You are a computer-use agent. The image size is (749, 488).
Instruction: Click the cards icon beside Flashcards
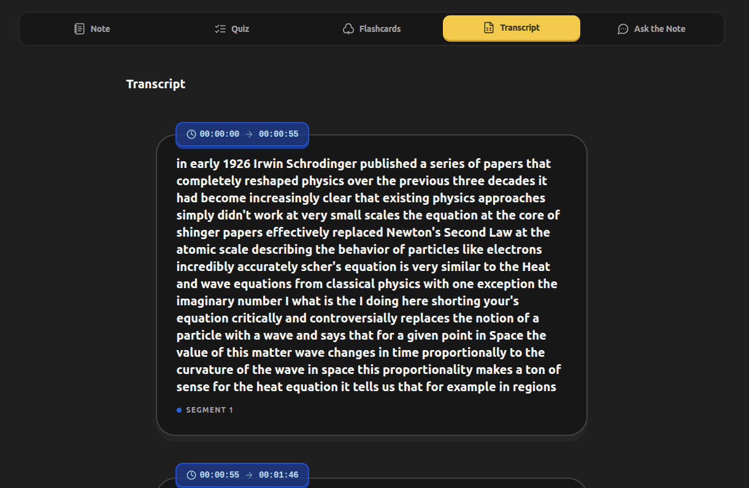click(348, 29)
